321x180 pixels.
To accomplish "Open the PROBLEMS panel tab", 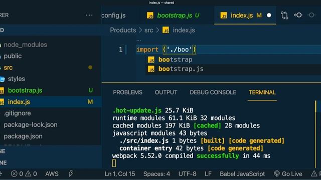I will (128, 92).
